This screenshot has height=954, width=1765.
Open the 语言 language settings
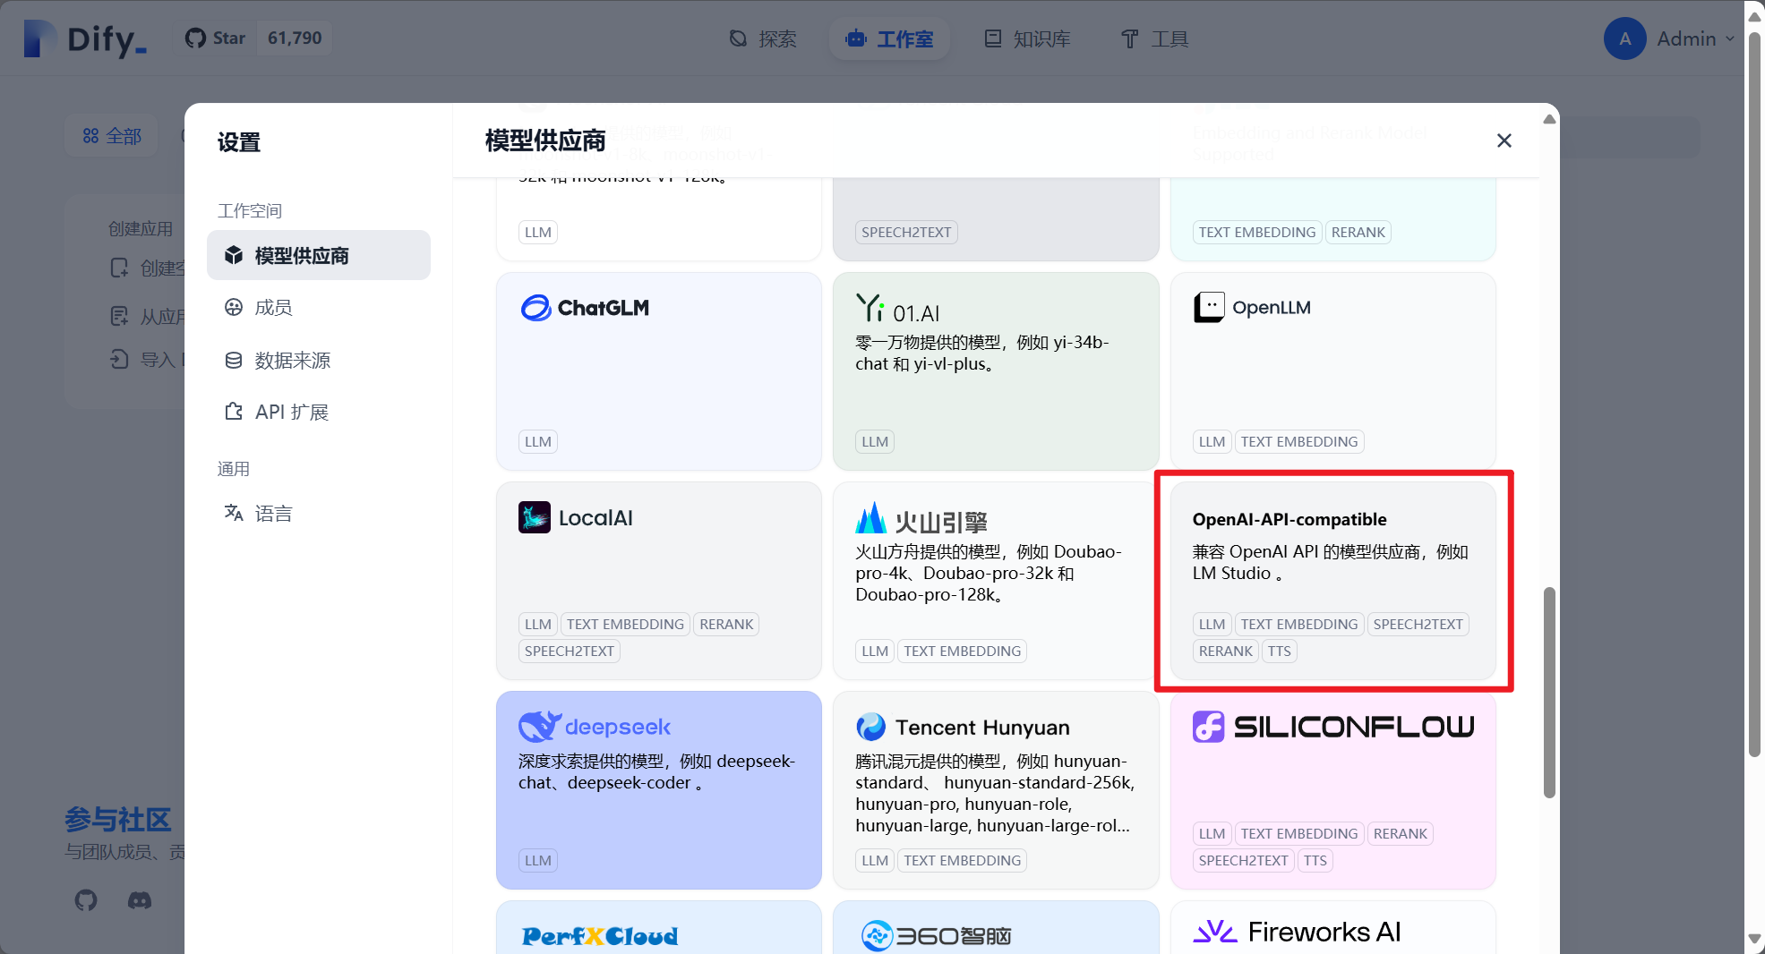tap(273, 513)
